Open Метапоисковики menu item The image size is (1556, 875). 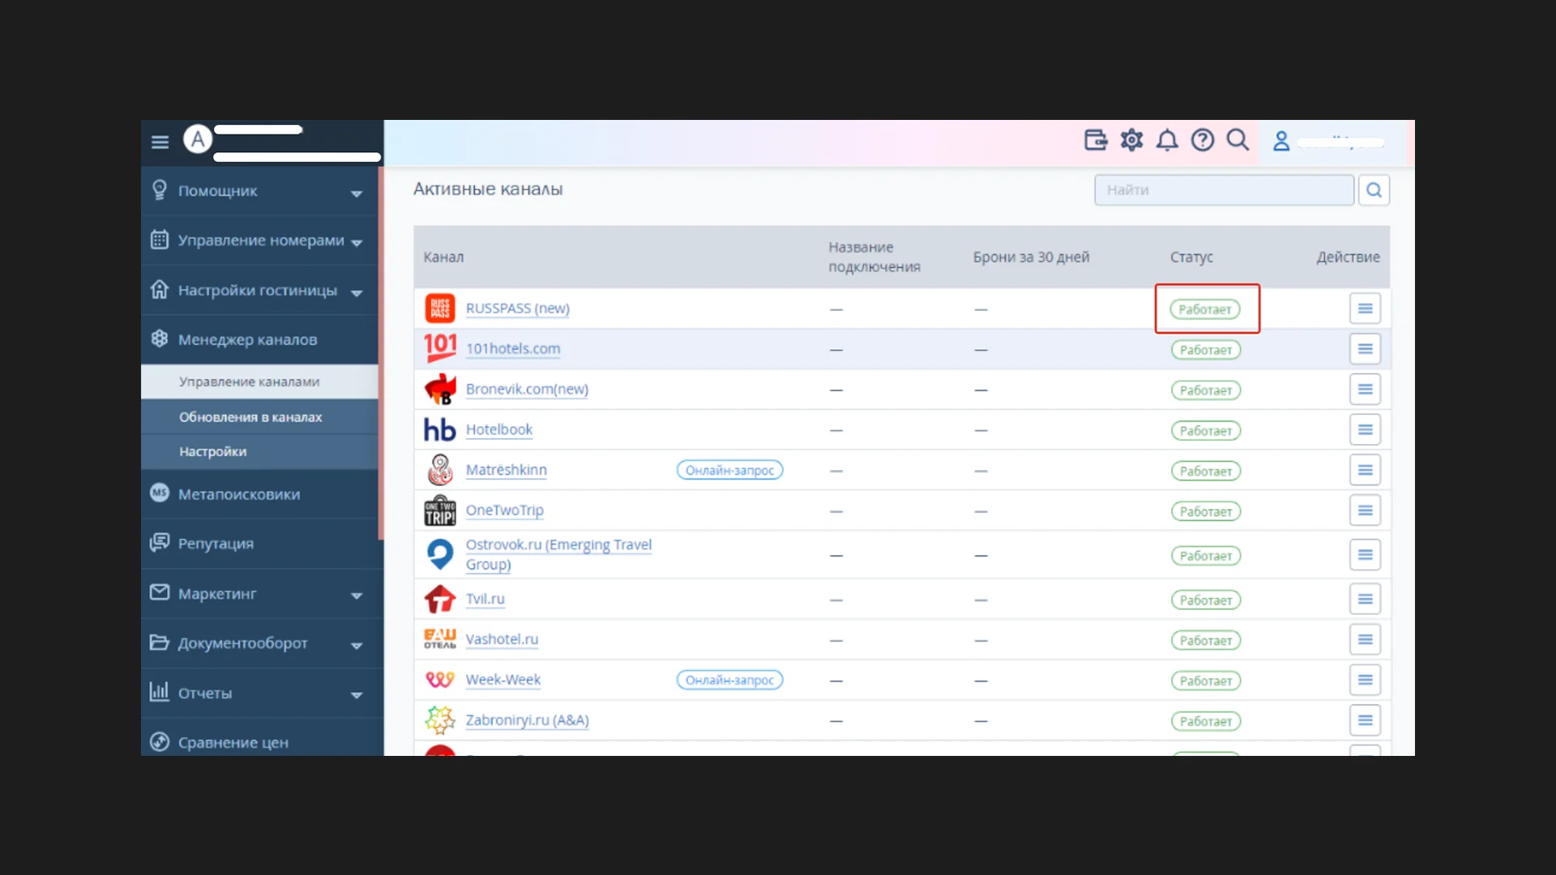click(x=259, y=494)
